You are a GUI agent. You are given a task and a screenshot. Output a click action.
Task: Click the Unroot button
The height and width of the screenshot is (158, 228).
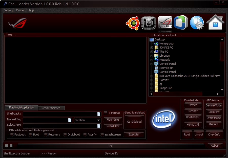coord(199,135)
